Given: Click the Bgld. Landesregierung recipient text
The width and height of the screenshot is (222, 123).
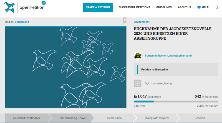Looking at the screenshot, I should point(158,83).
